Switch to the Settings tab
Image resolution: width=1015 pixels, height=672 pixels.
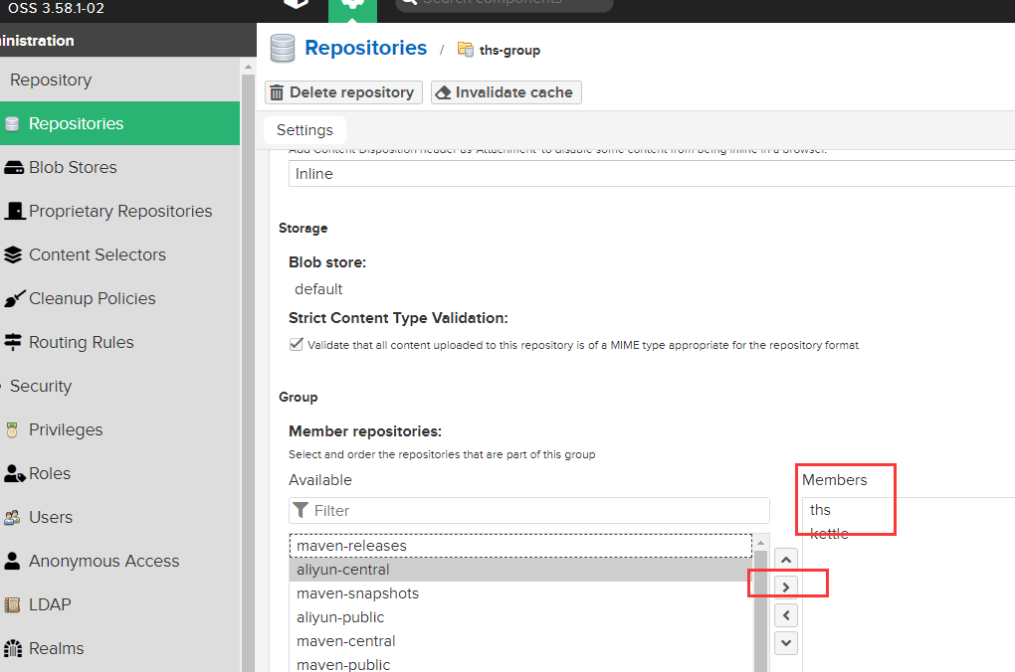(304, 130)
